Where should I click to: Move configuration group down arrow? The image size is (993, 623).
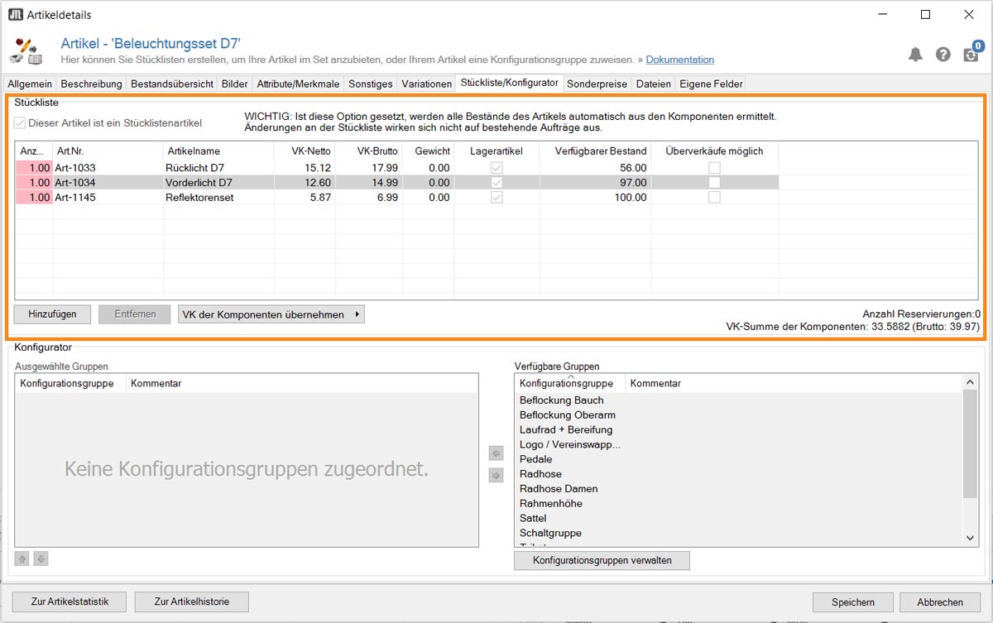click(41, 558)
